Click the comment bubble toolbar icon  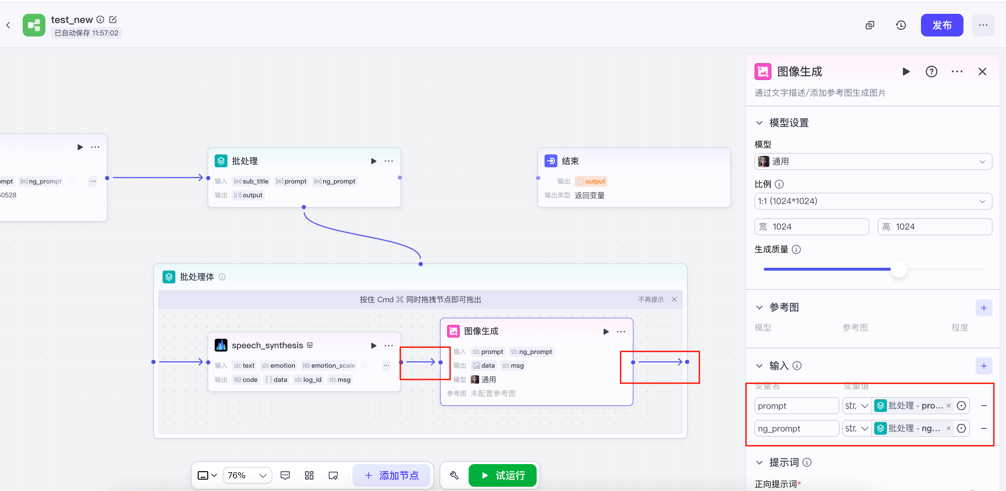(x=285, y=475)
